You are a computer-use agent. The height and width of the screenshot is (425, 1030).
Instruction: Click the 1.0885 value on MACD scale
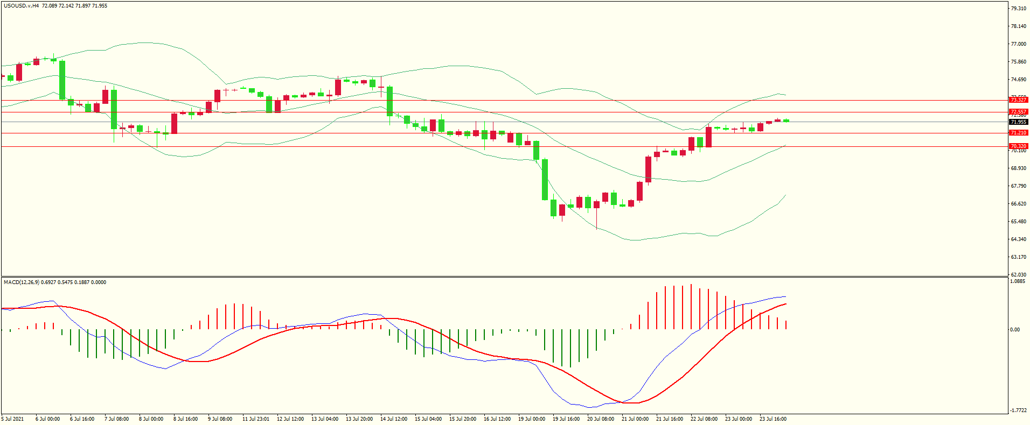pos(1018,281)
